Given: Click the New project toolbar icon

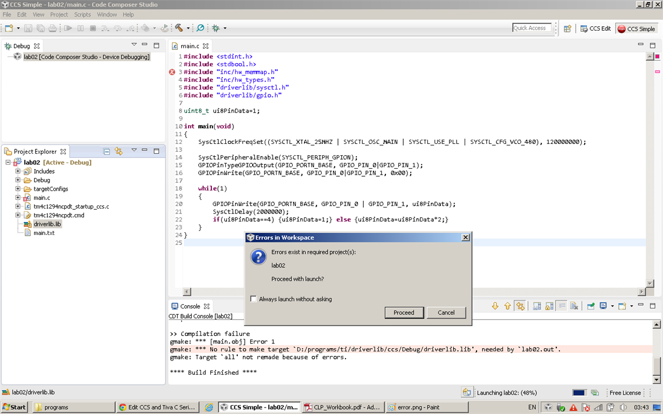Looking at the screenshot, I should point(9,28).
